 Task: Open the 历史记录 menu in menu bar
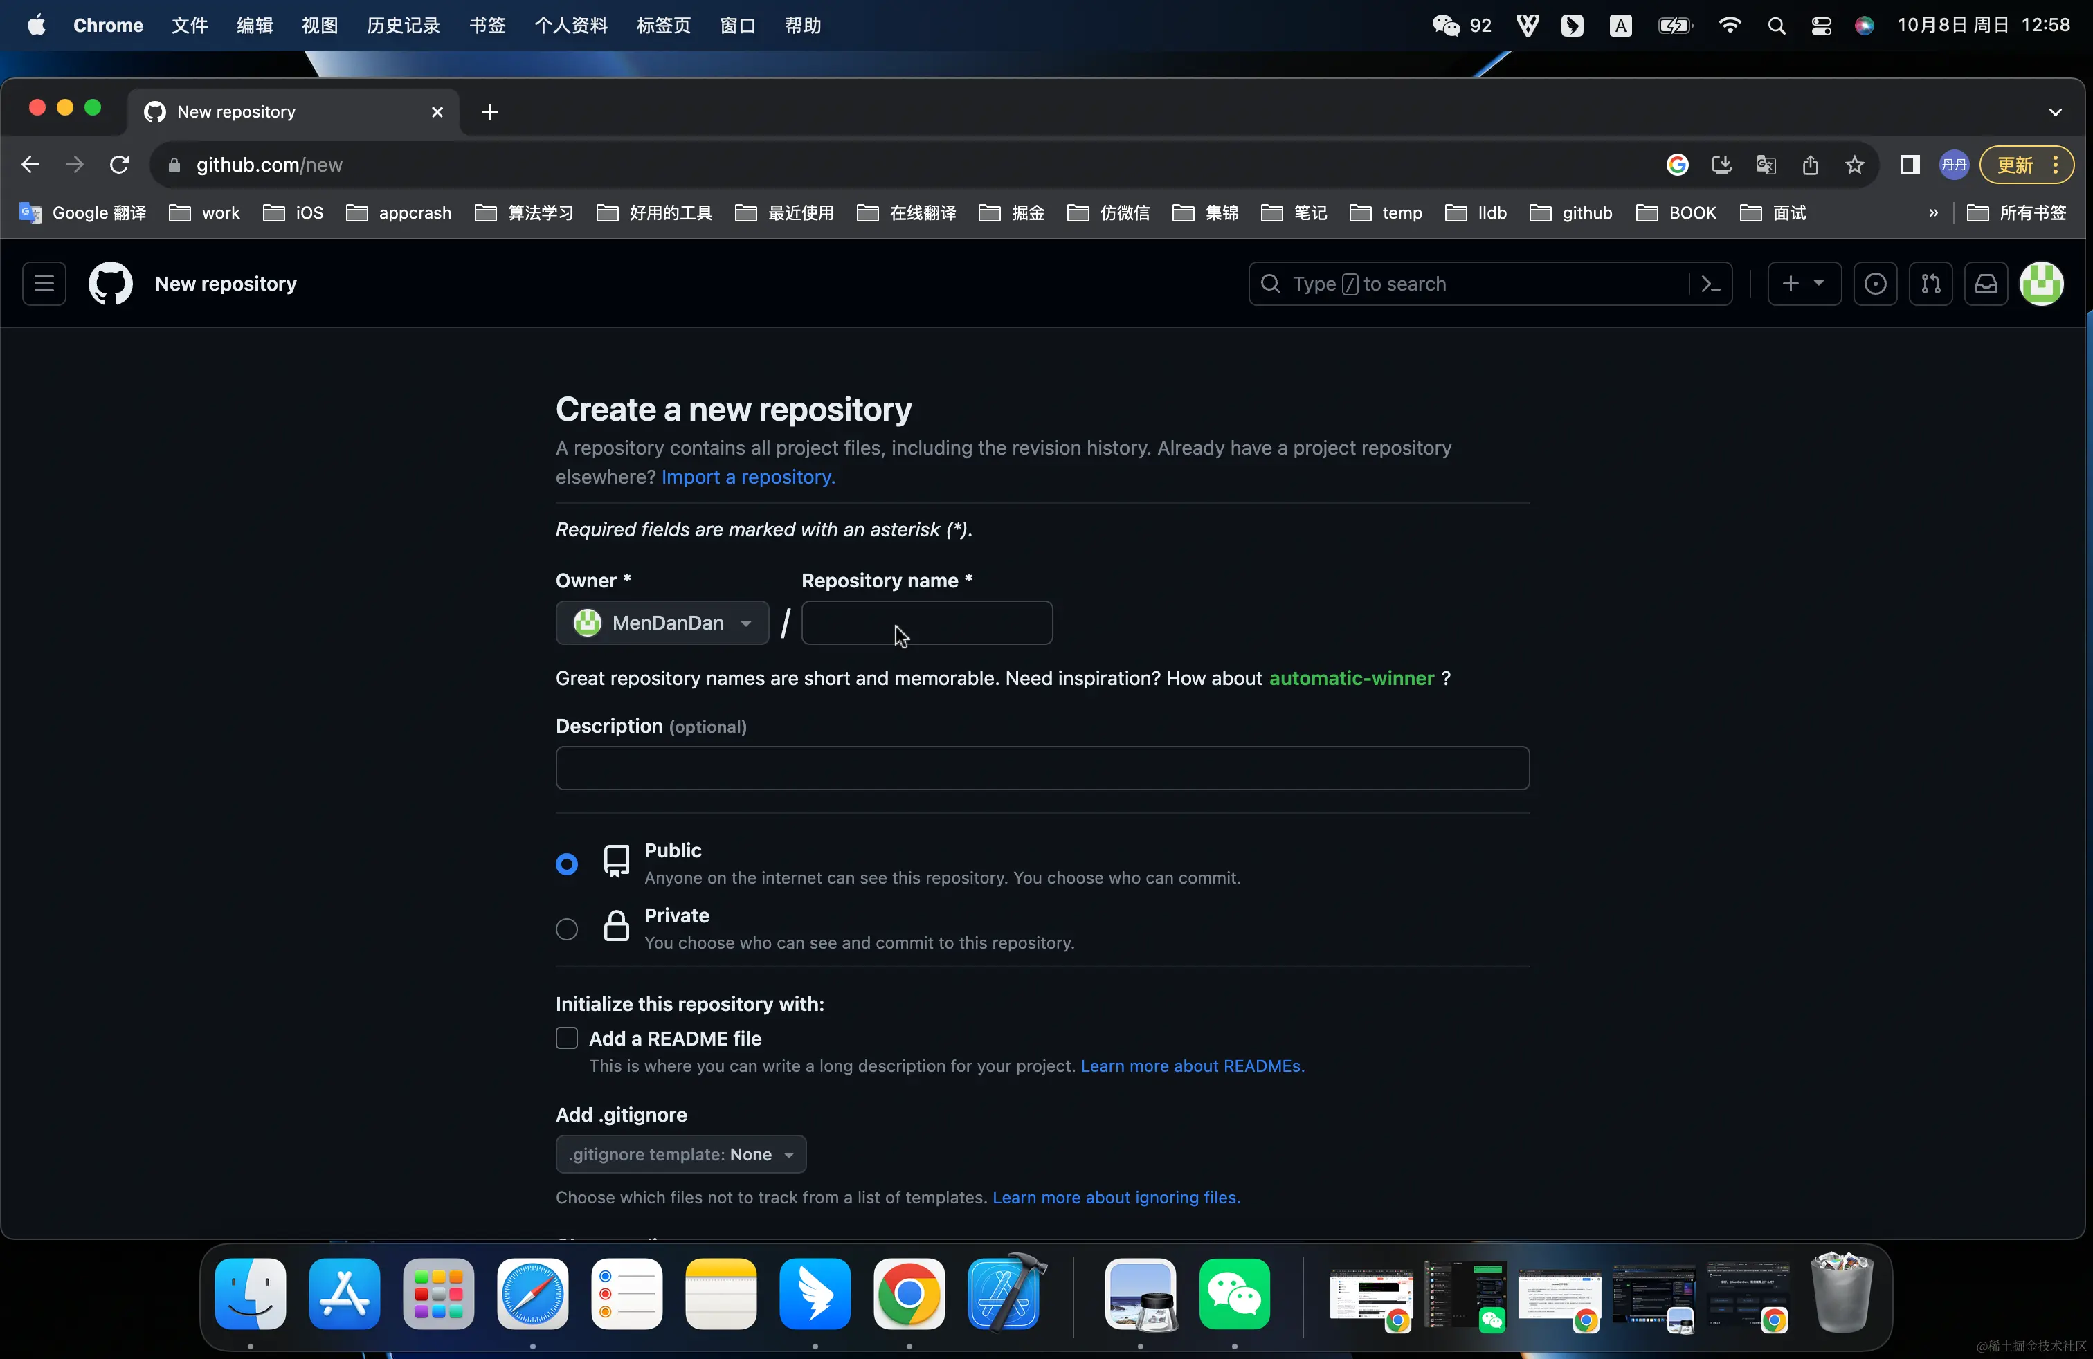[x=404, y=26]
